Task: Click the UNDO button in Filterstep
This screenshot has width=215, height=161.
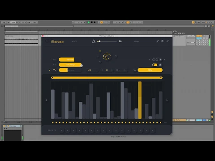Action: (137, 41)
